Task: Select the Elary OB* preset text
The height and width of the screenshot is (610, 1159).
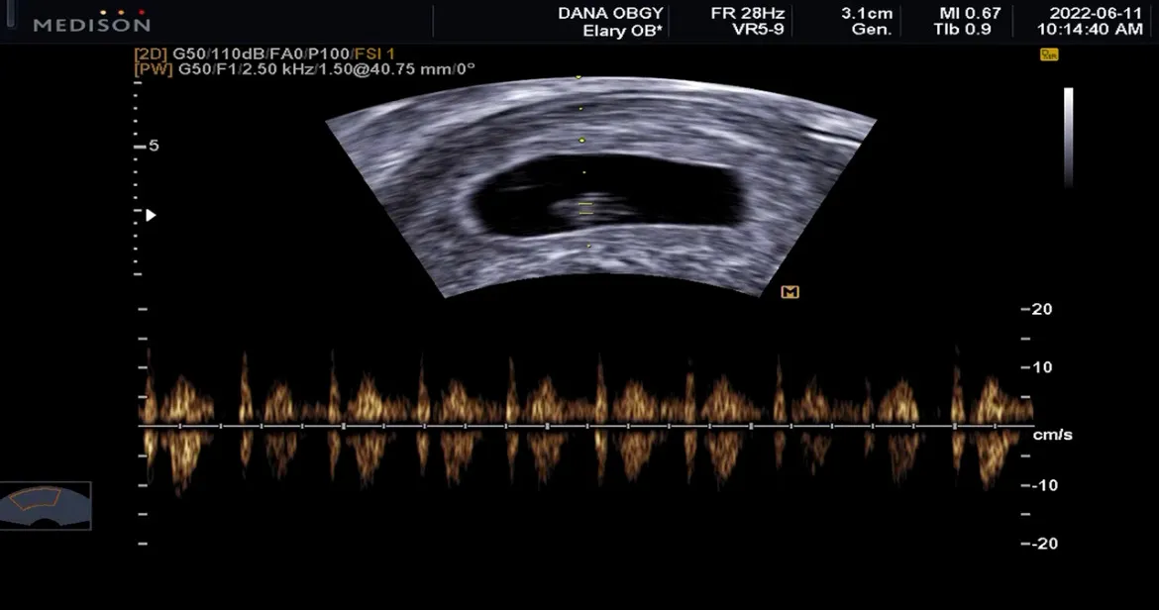Action: [x=622, y=31]
